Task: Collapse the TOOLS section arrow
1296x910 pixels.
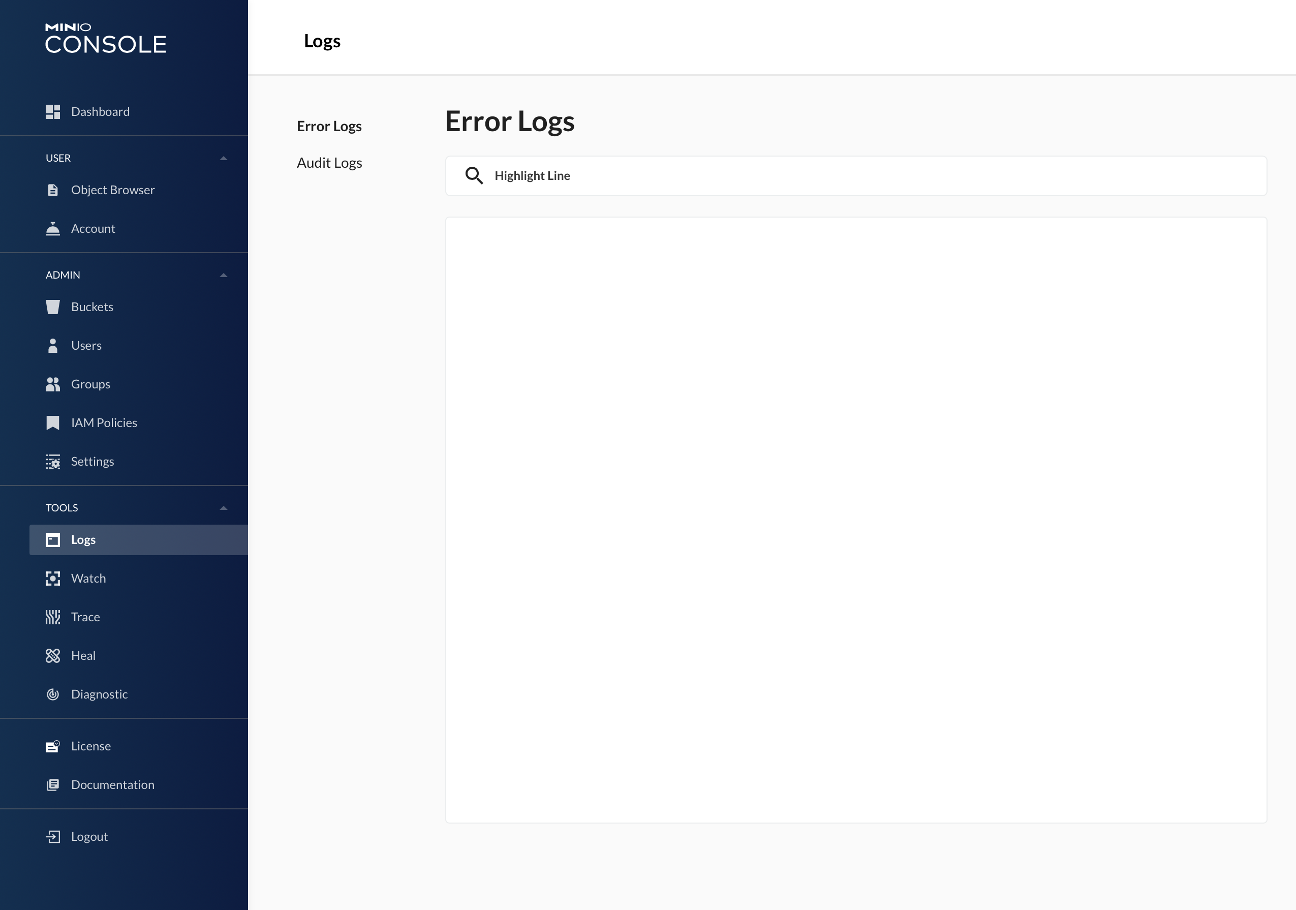Action: [x=224, y=508]
